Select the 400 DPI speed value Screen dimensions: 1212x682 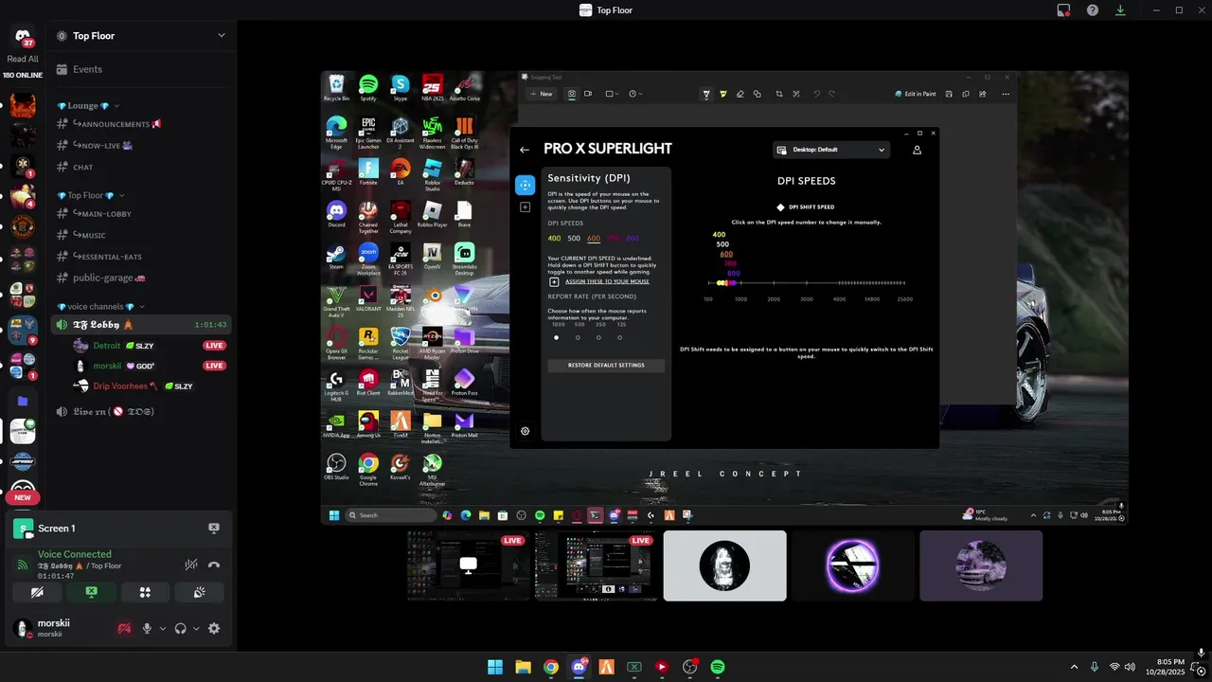(554, 239)
